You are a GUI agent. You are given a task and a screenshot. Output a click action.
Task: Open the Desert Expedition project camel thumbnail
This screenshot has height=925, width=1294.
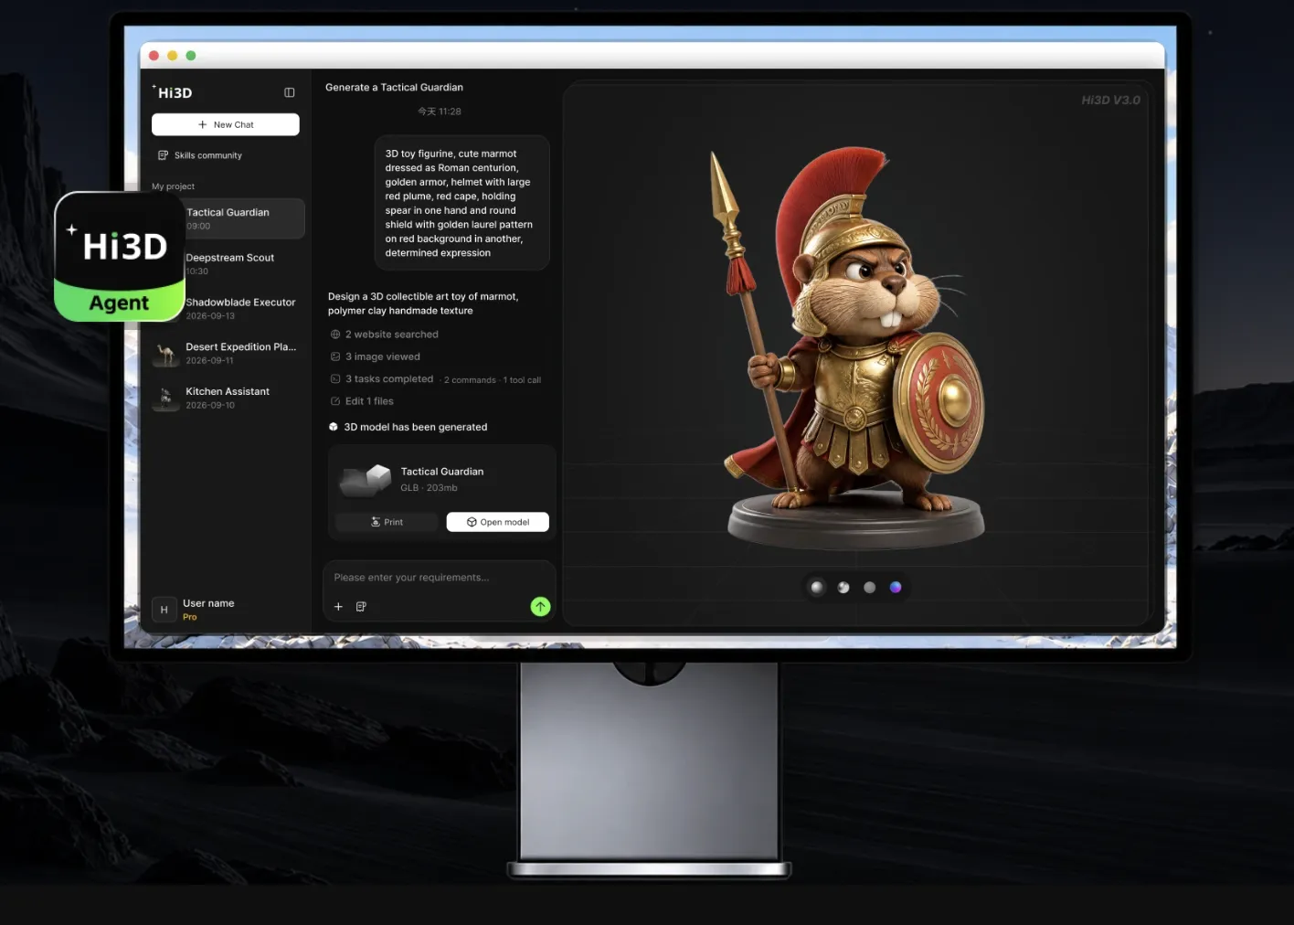[165, 353]
